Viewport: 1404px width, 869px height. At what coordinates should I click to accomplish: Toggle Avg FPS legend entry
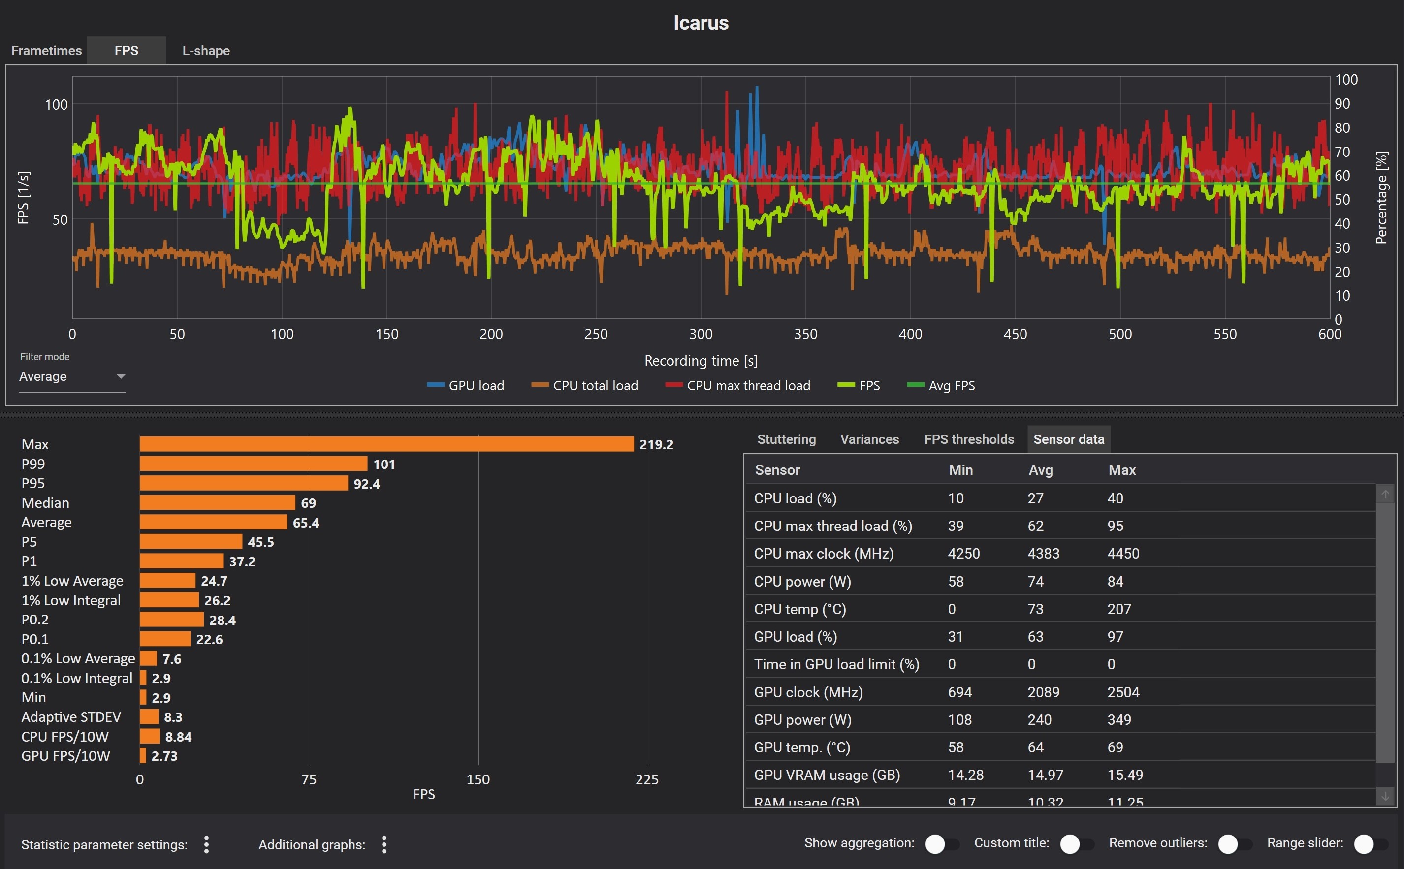pos(941,386)
